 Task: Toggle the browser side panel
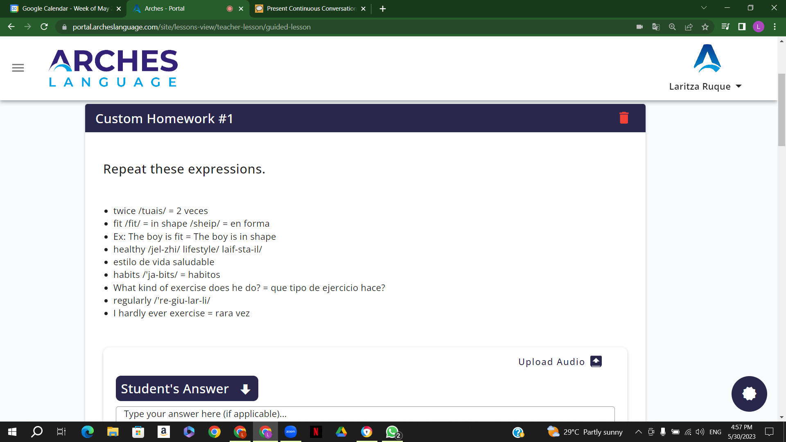[742, 27]
